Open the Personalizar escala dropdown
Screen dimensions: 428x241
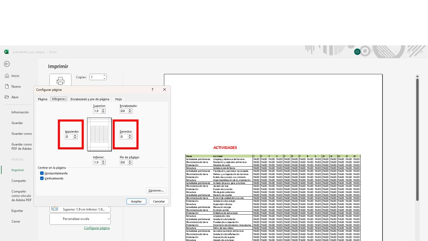pyautogui.click(x=80, y=219)
